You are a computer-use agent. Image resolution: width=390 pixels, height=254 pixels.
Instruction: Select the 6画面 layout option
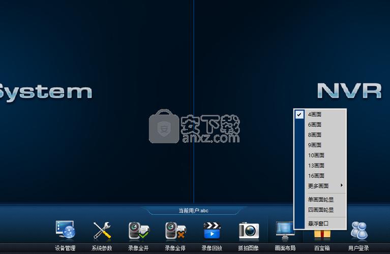[320, 125]
